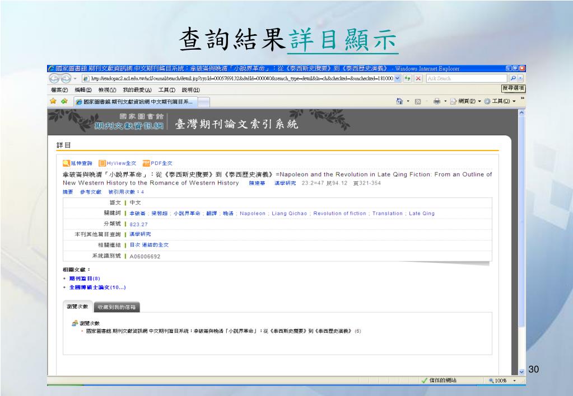Click keyword 小說界革命
The image size is (573, 396).
coord(187,214)
